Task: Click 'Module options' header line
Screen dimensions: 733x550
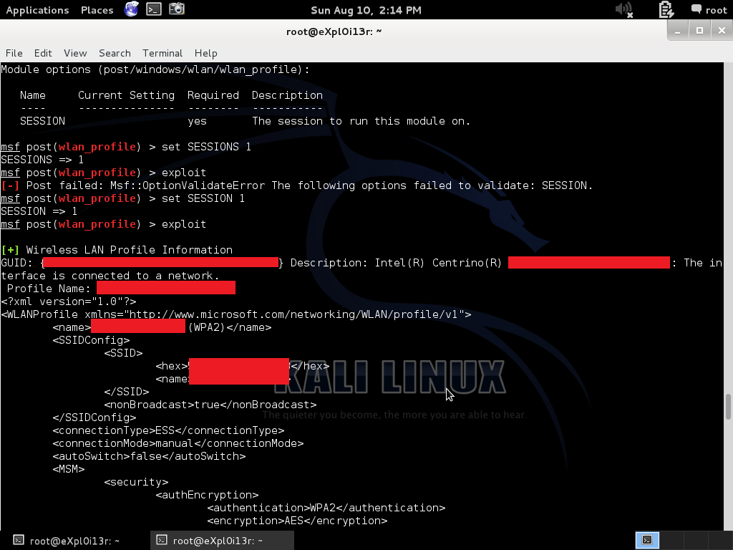Action: (155, 69)
